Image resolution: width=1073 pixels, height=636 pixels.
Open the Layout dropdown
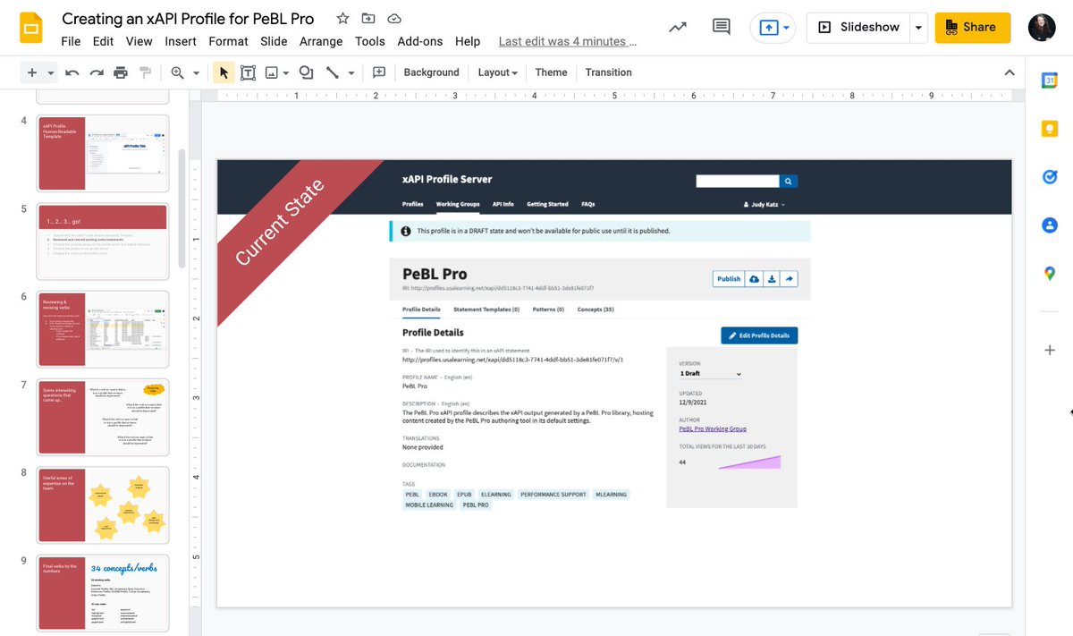point(498,72)
